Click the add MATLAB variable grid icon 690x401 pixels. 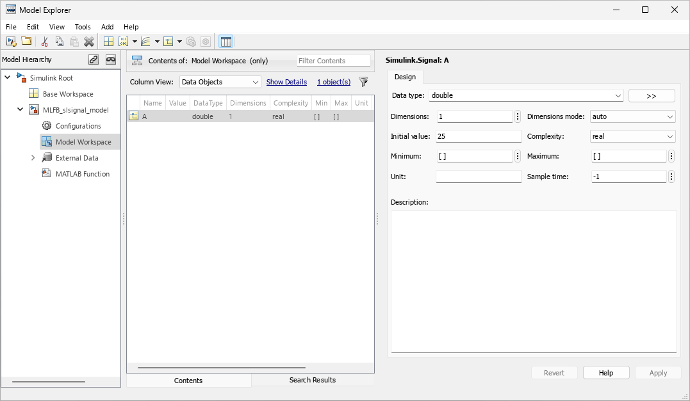point(108,42)
